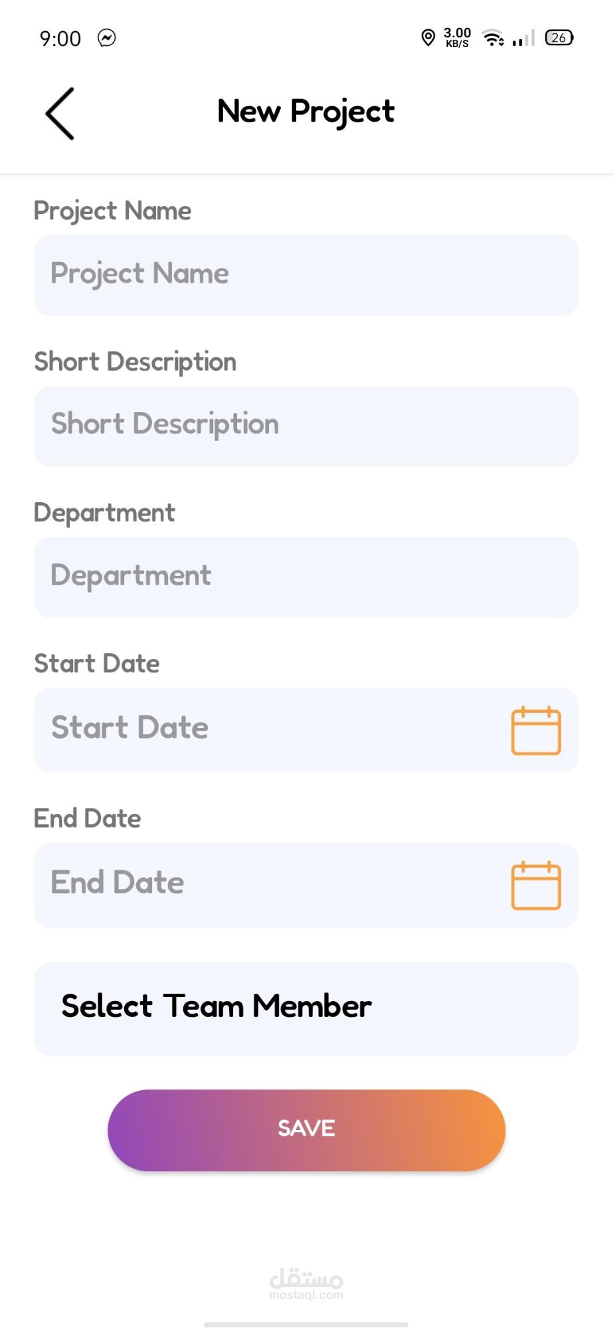This screenshot has height=1328, width=613.
Task: Tap the Wi-Fi status icon
Action: click(x=493, y=38)
